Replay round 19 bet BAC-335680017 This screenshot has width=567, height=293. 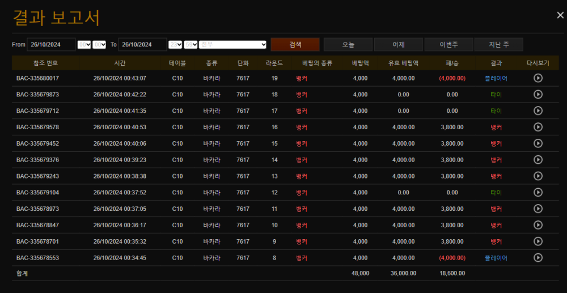[538, 78]
